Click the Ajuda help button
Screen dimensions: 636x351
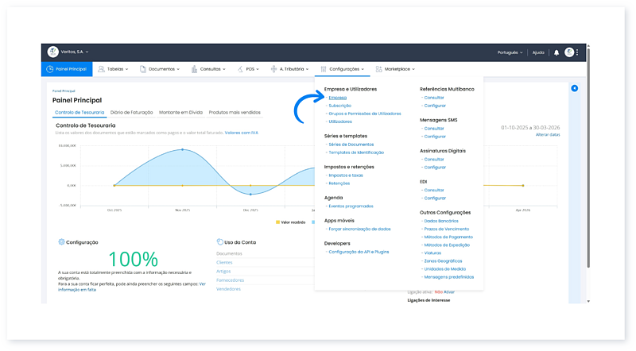[x=538, y=52]
